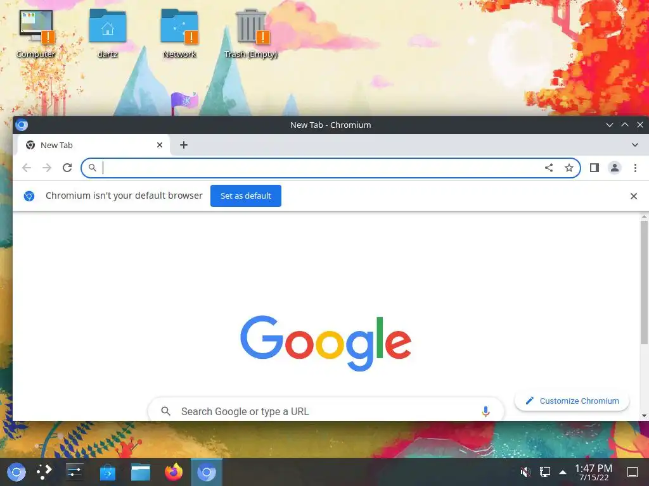Launch Firefox from taskbar
This screenshot has width=649, height=486.
click(174, 472)
